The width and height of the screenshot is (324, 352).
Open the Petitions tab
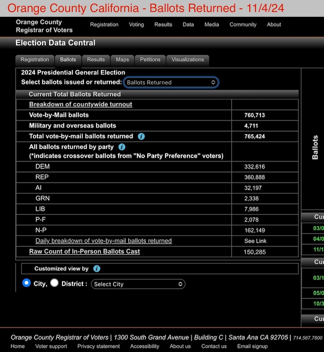click(150, 60)
